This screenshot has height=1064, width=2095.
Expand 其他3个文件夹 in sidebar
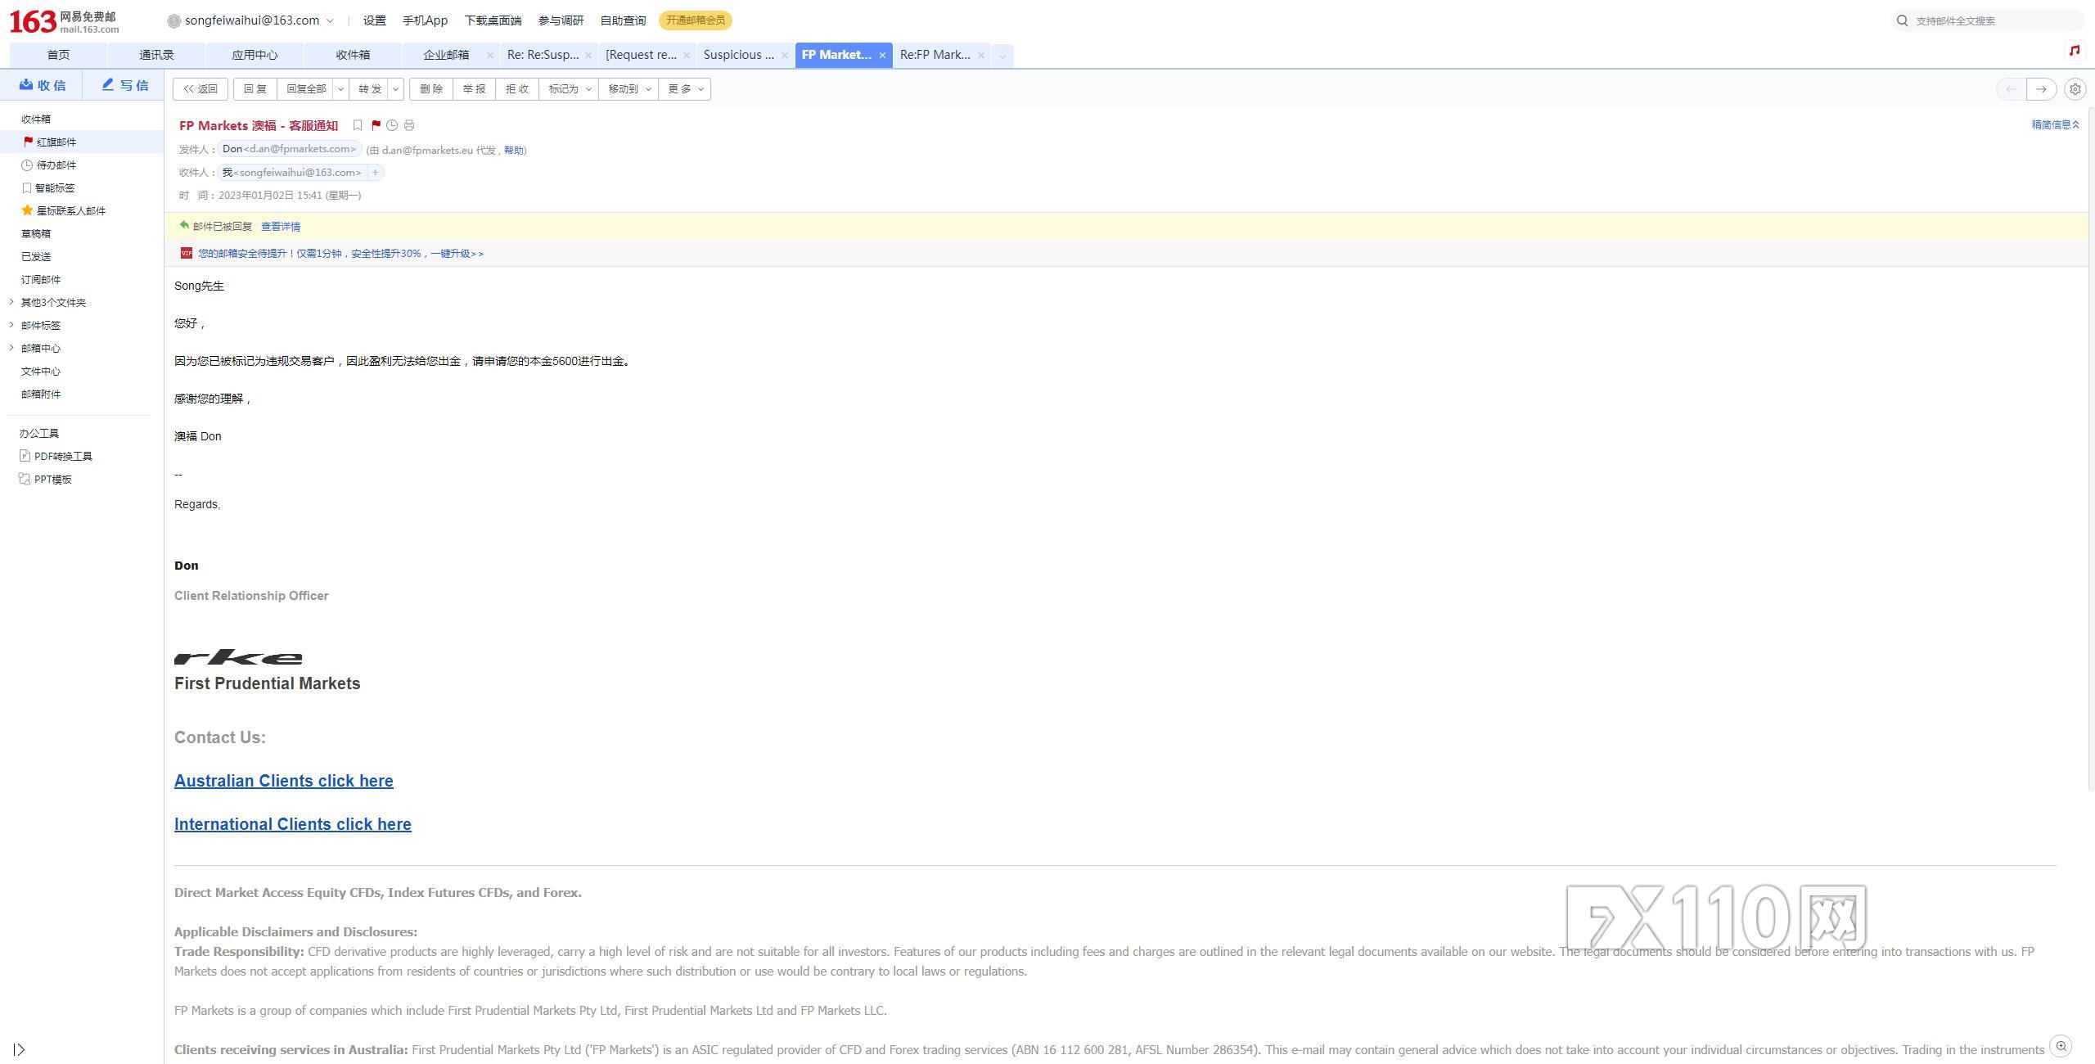tap(11, 302)
